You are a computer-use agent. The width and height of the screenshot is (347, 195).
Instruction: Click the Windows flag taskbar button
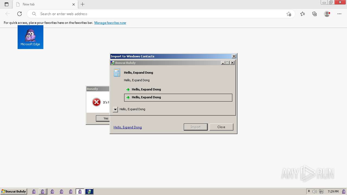[89, 191]
